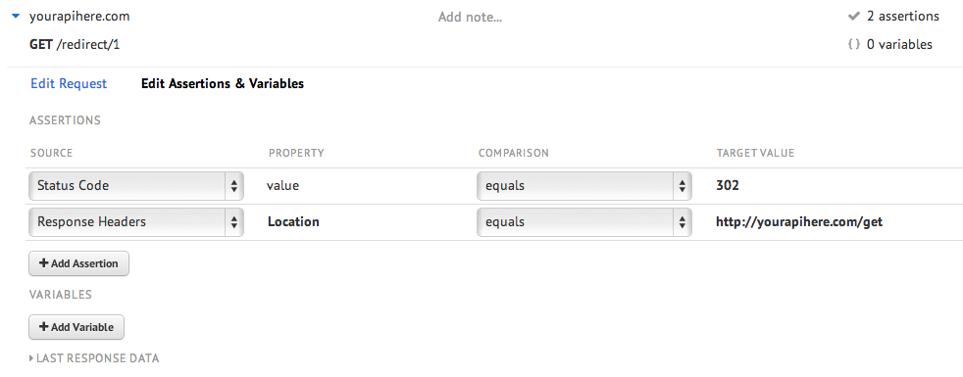This screenshot has height=377, width=963.
Task: Switch to the Edit Request tab
Action: pyautogui.click(x=69, y=84)
